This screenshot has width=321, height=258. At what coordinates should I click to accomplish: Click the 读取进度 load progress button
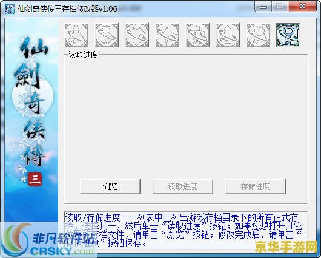click(x=183, y=186)
